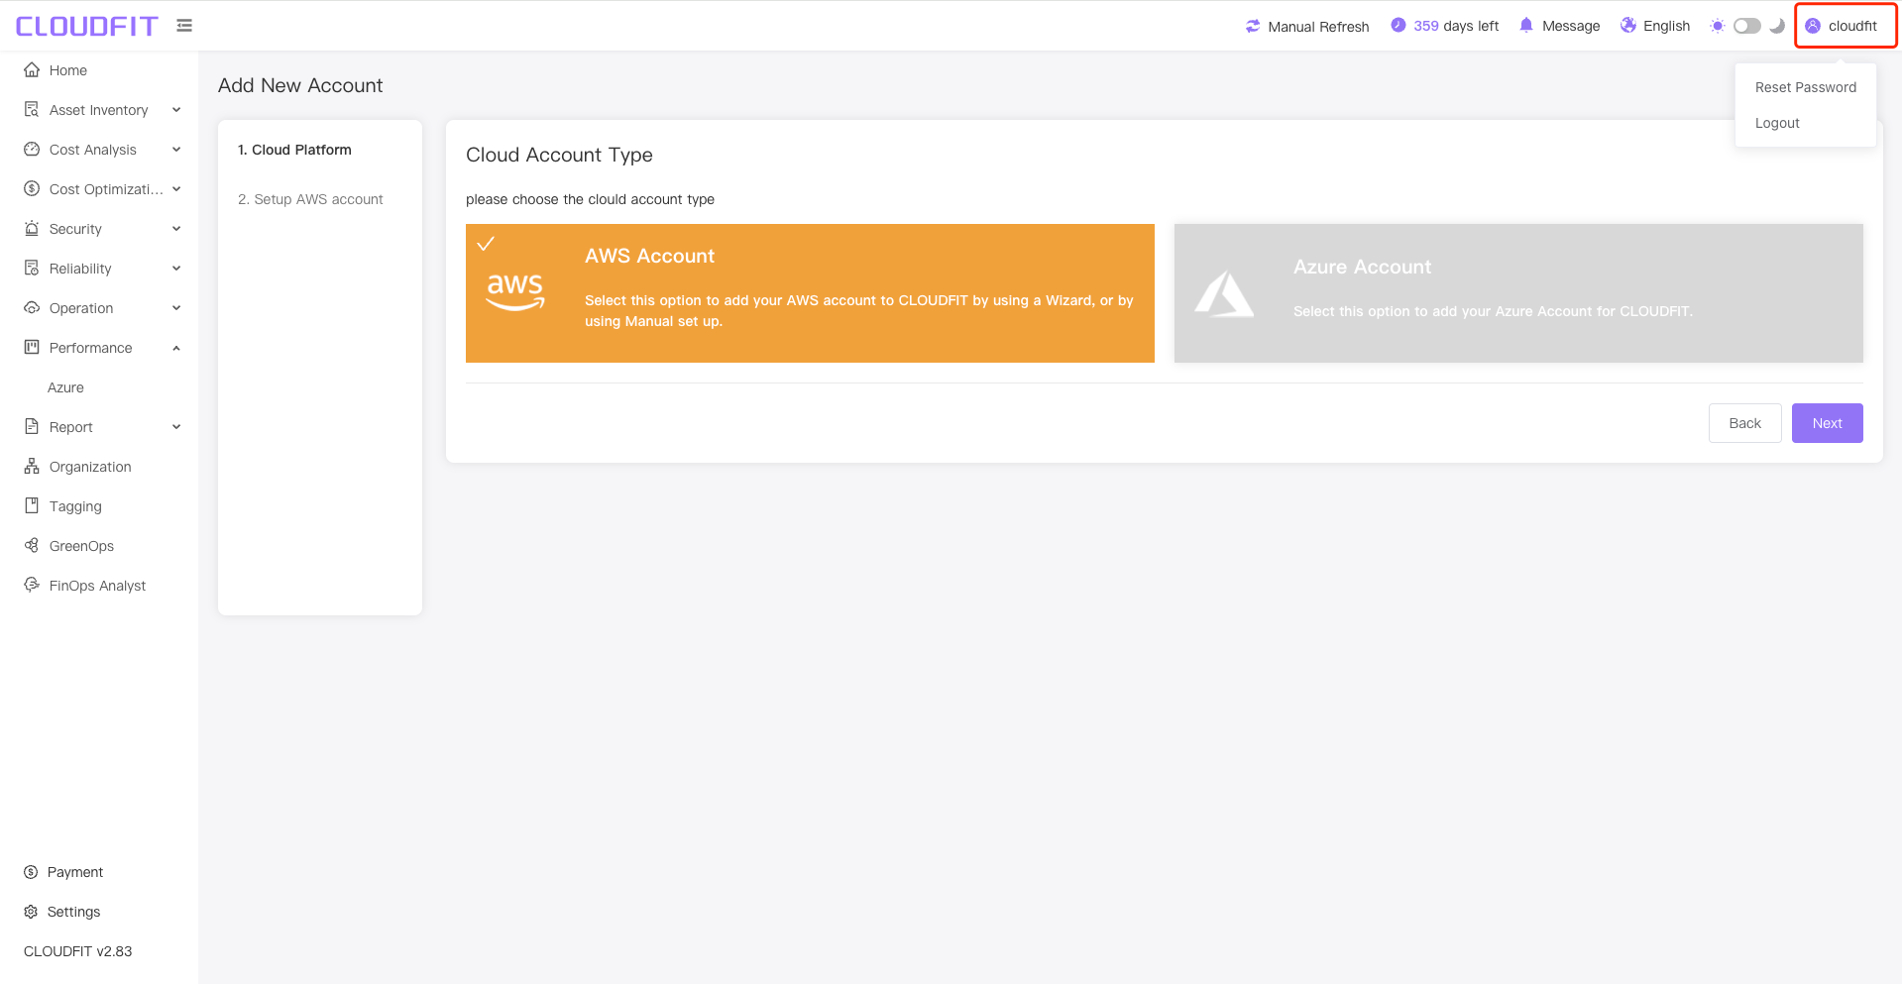
Task: Click the days-left clock icon
Action: [1398, 26]
